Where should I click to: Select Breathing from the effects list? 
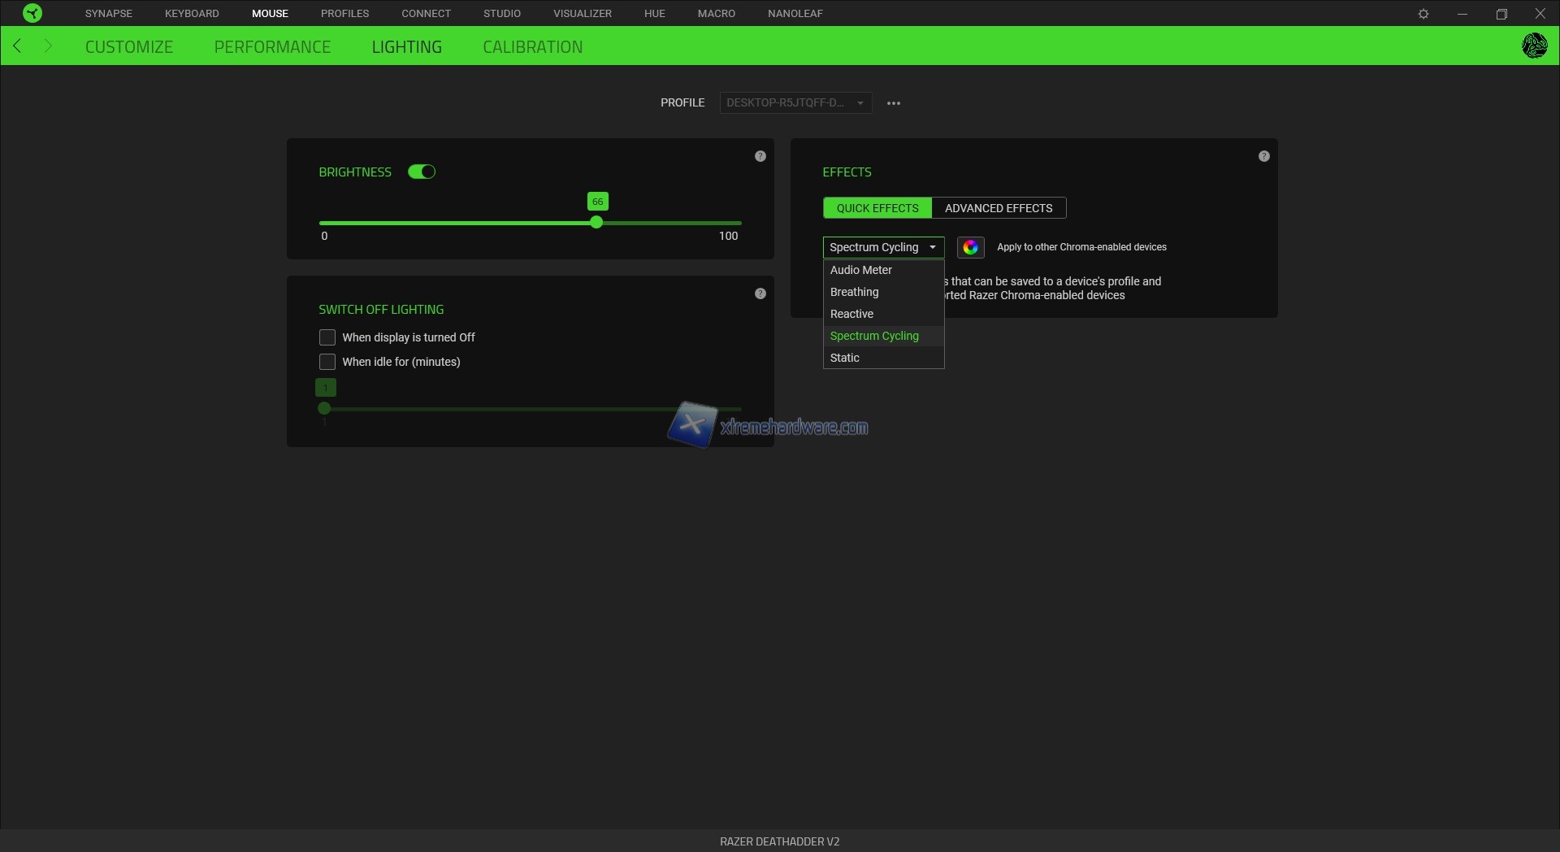[x=854, y=292]
